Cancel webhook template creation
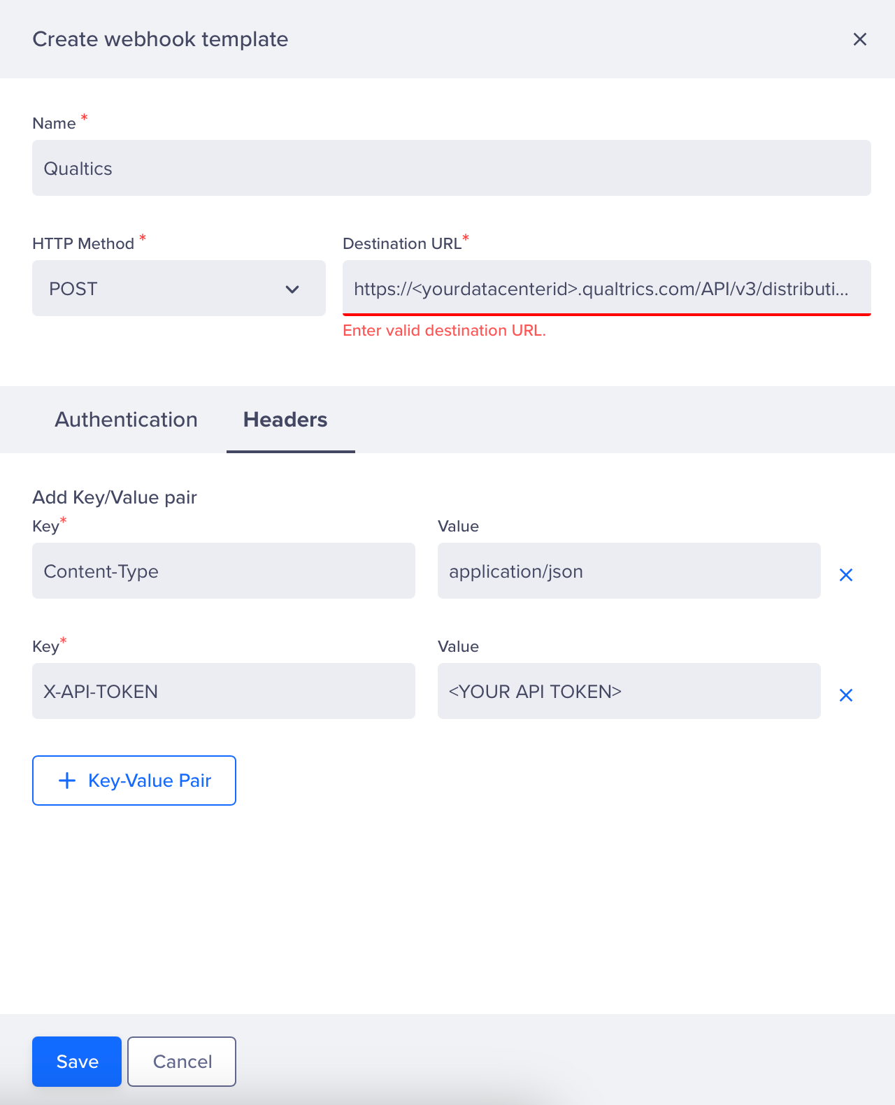The image size is (895, 1105). [182, 1062]
